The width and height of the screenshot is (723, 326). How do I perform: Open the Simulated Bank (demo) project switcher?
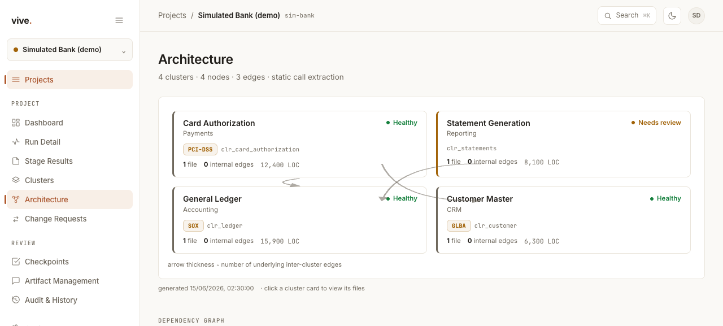(69, 50)
